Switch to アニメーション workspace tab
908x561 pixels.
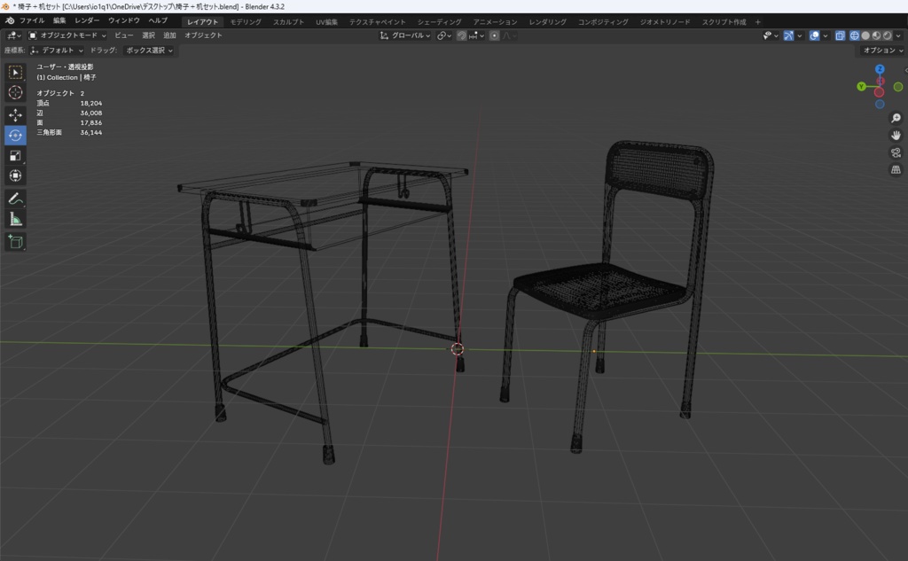click(495, 22)
